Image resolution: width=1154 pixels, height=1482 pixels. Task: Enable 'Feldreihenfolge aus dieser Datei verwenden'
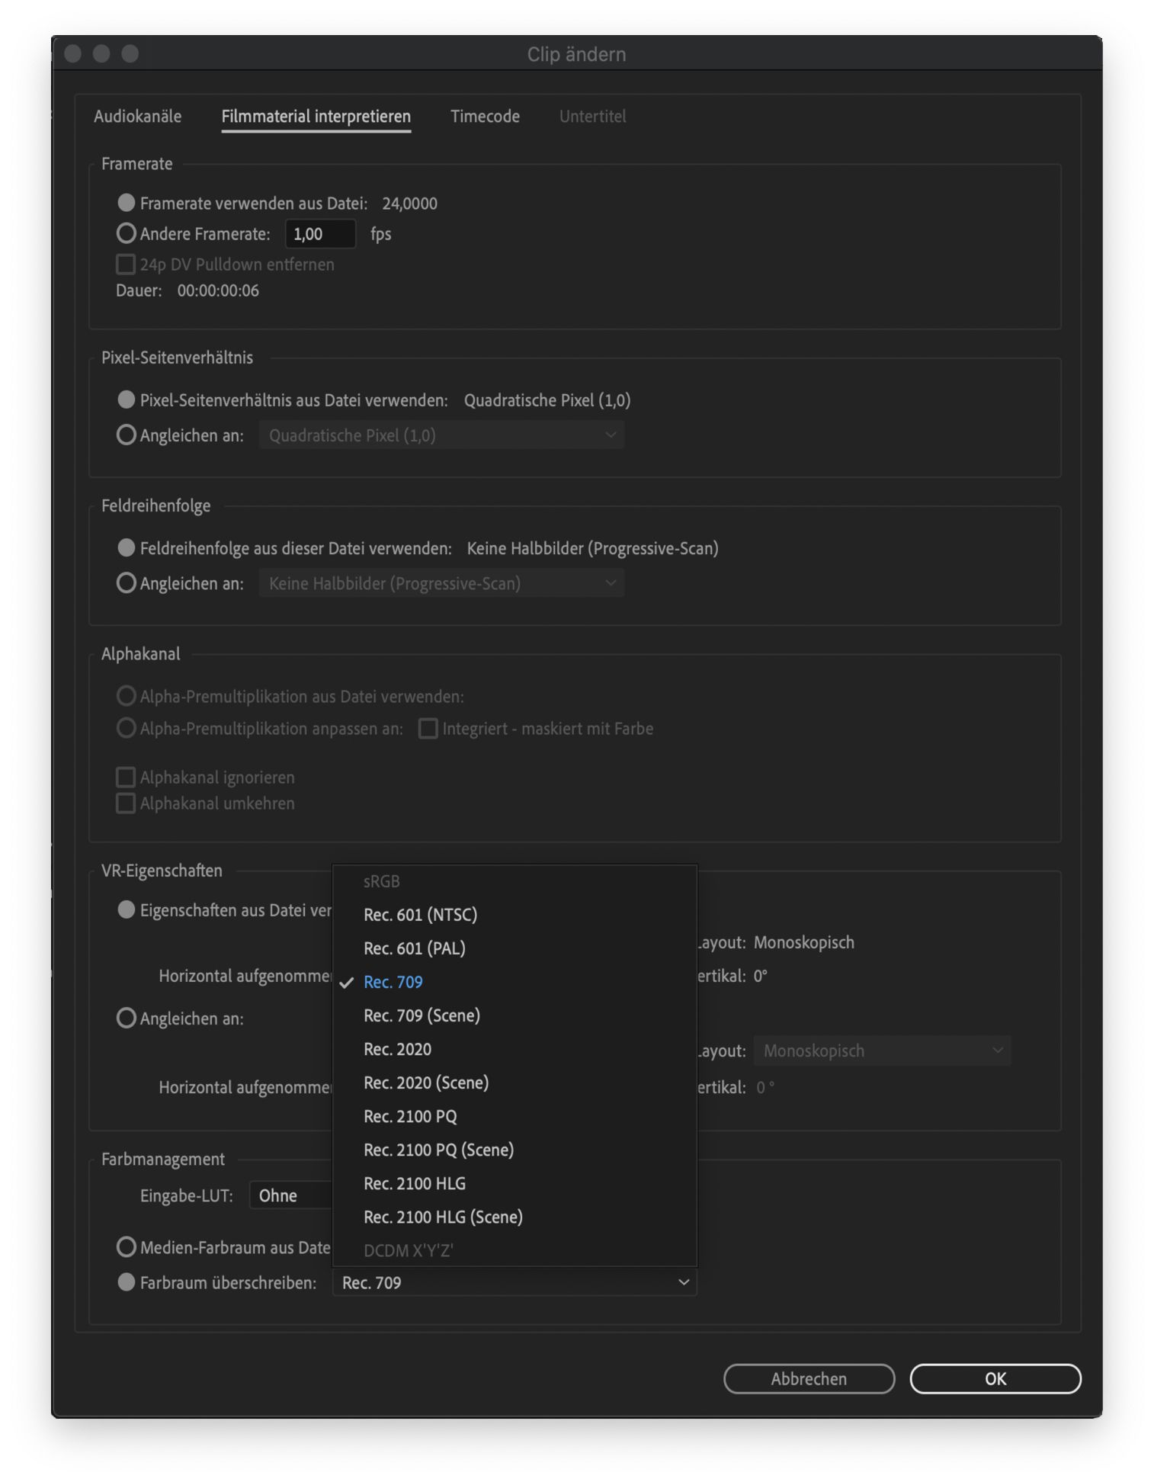(x=125, y=547)
